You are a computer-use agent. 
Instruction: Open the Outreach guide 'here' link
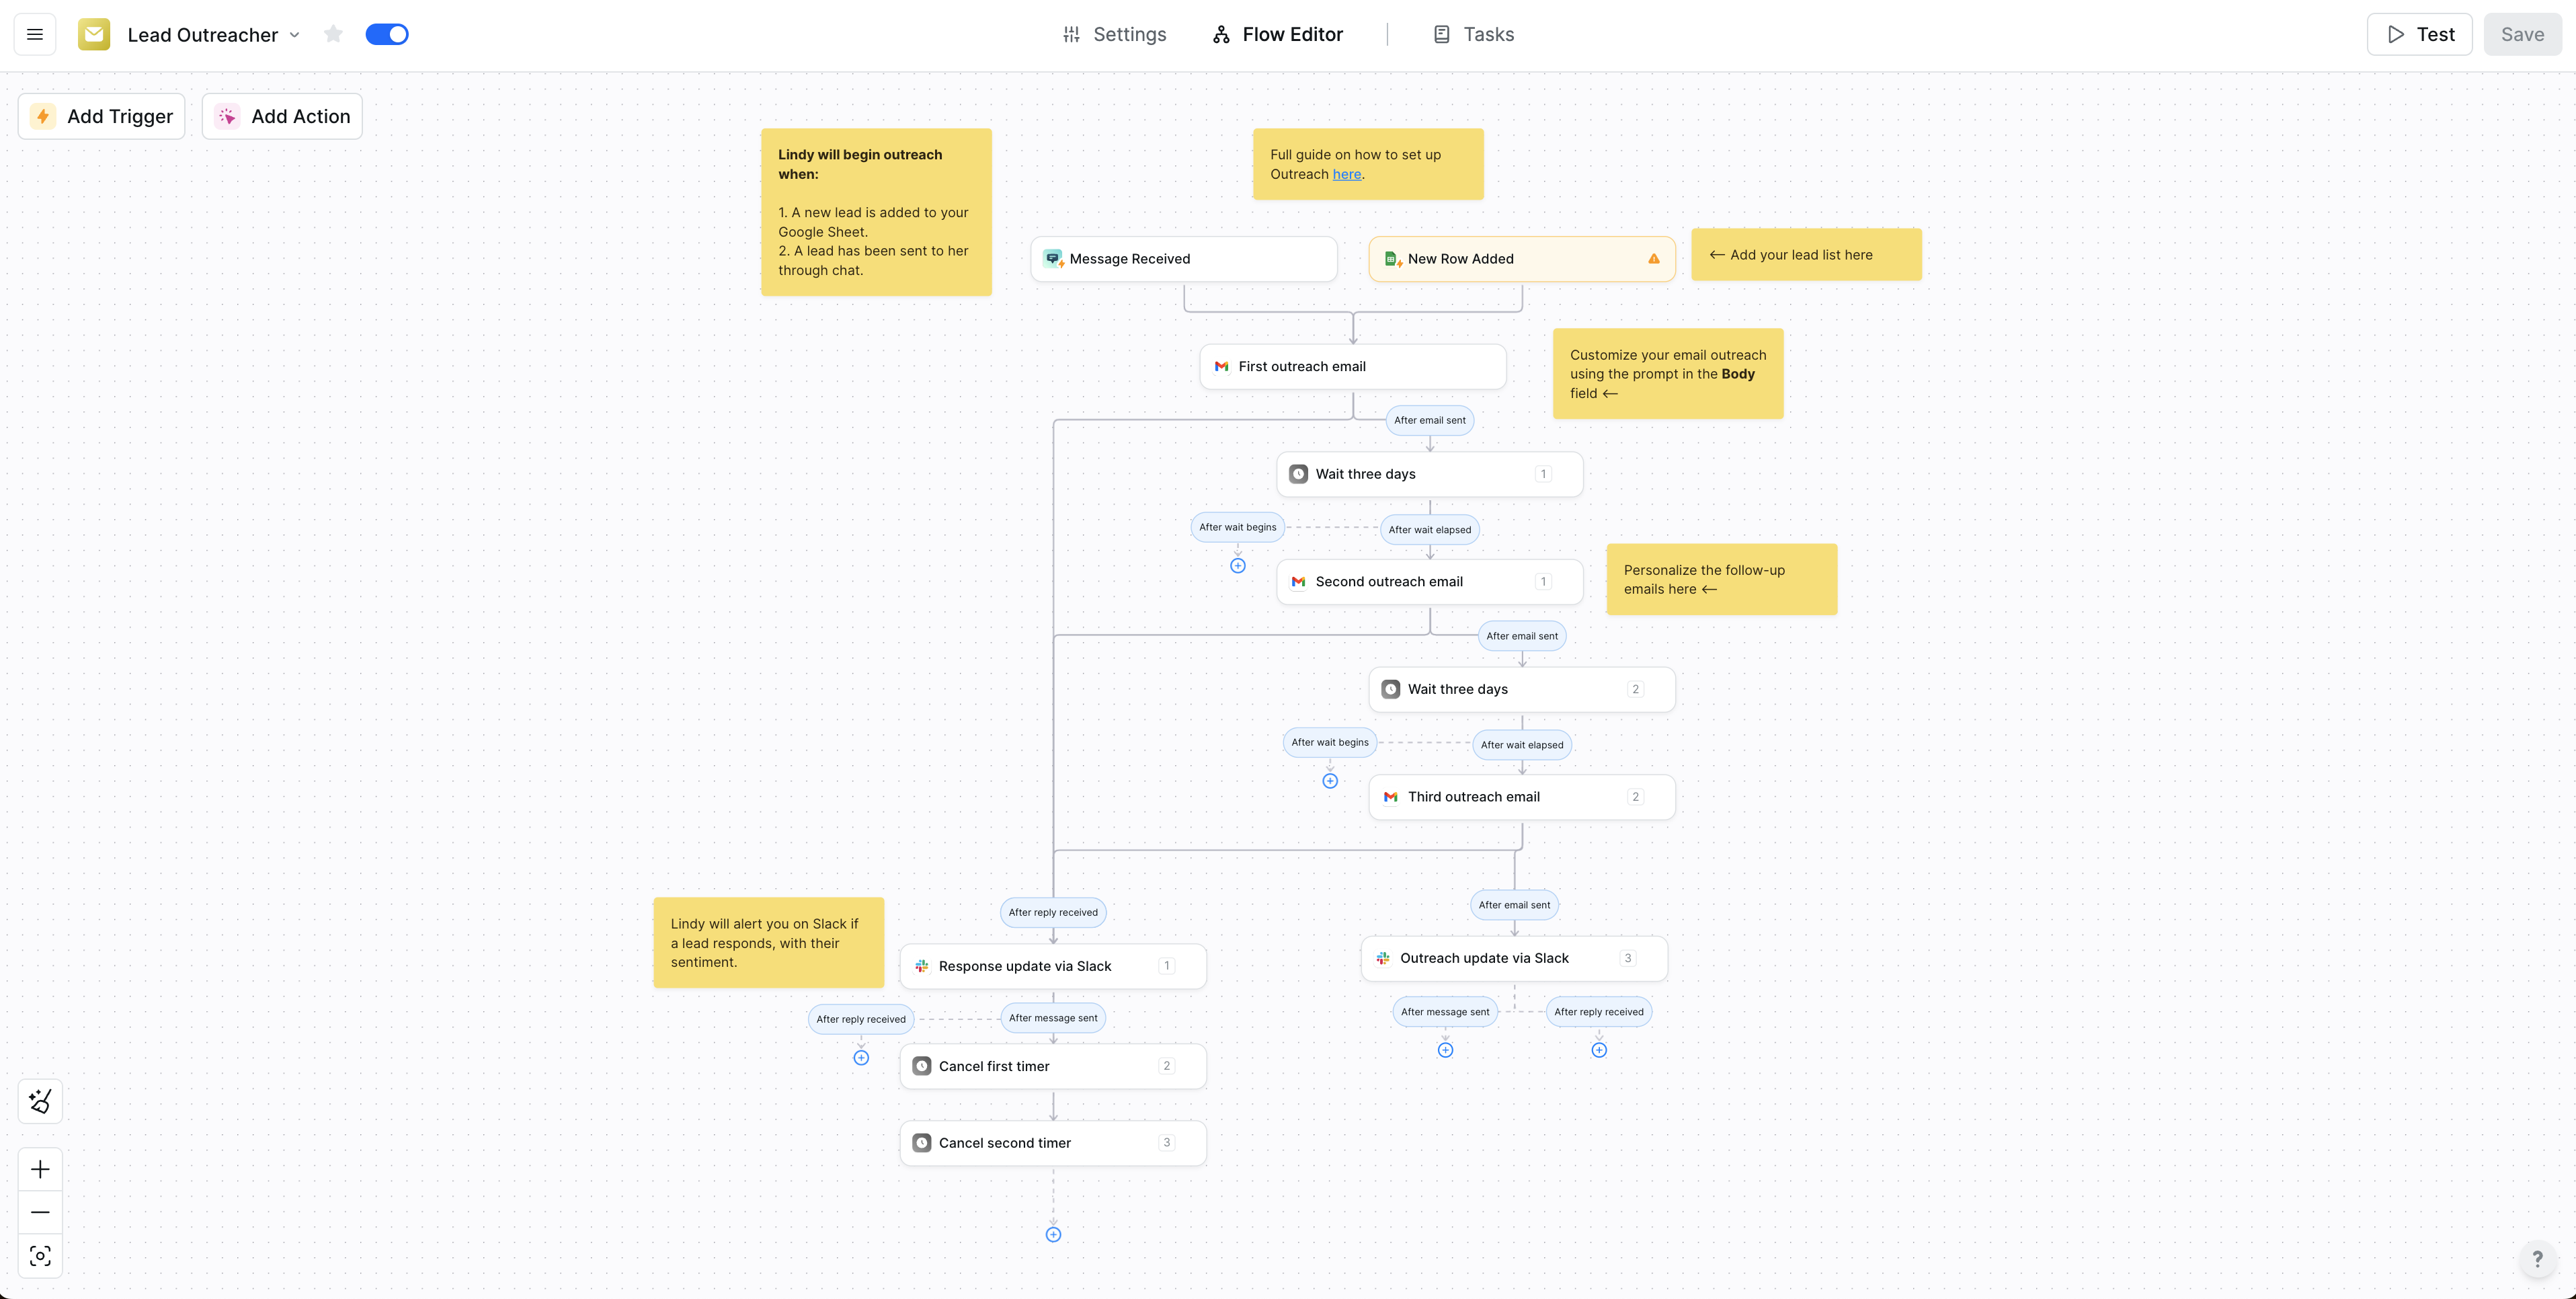[x=1346, y=174]
